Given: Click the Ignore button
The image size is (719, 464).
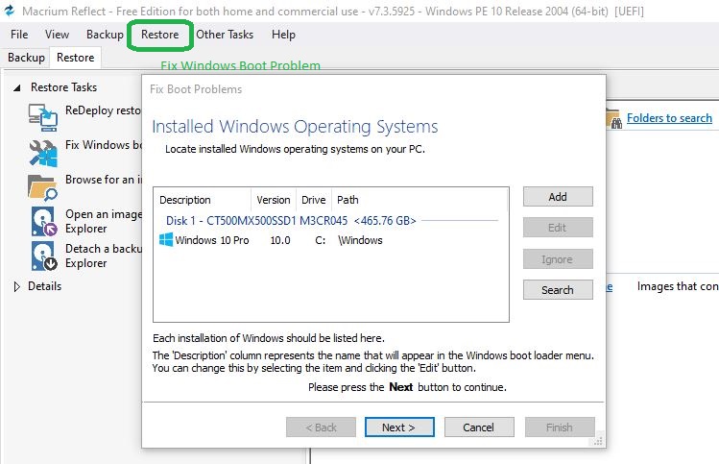Looking at the screenshot, I should click(558, 259).
